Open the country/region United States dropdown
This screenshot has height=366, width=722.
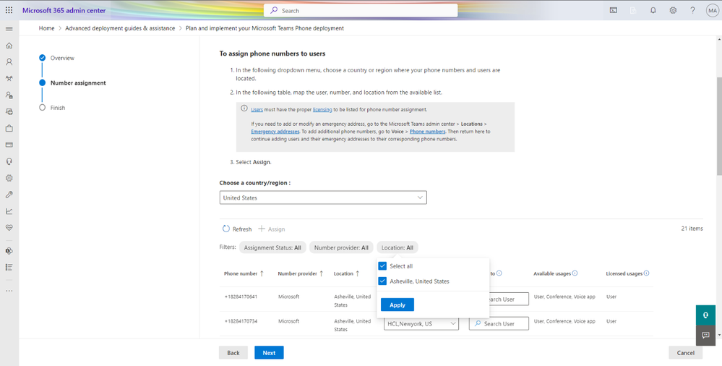coord(323,197)
